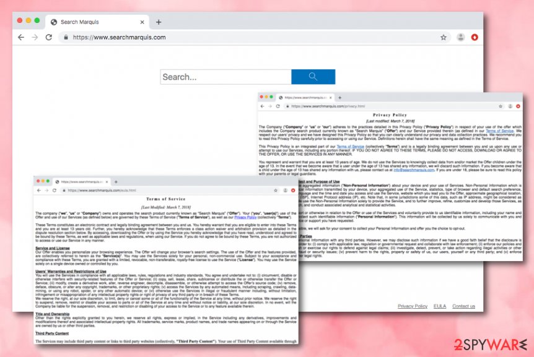Click forward arrow in Privacy Policy window
The height and width of the screenshot is (357, 534).
270,106
